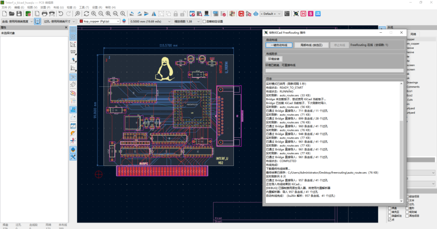437x229 pixels.
Task: Click the Lock items padlock icon
Action: [x=176, y=14]
